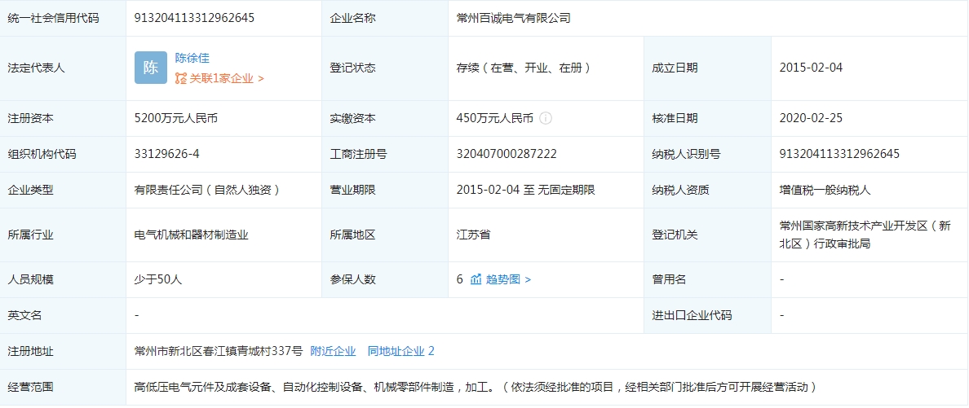Viewport: 969px width, 408px height.
Task: Click registered address 常州市新北区春江镇青城村337号
Action: tap(219, 351)
